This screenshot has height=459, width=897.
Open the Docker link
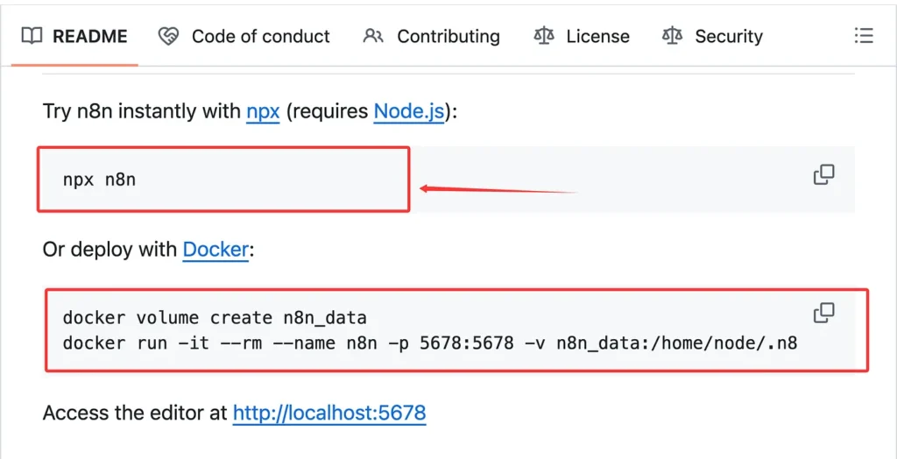click(x=215, y=251)
